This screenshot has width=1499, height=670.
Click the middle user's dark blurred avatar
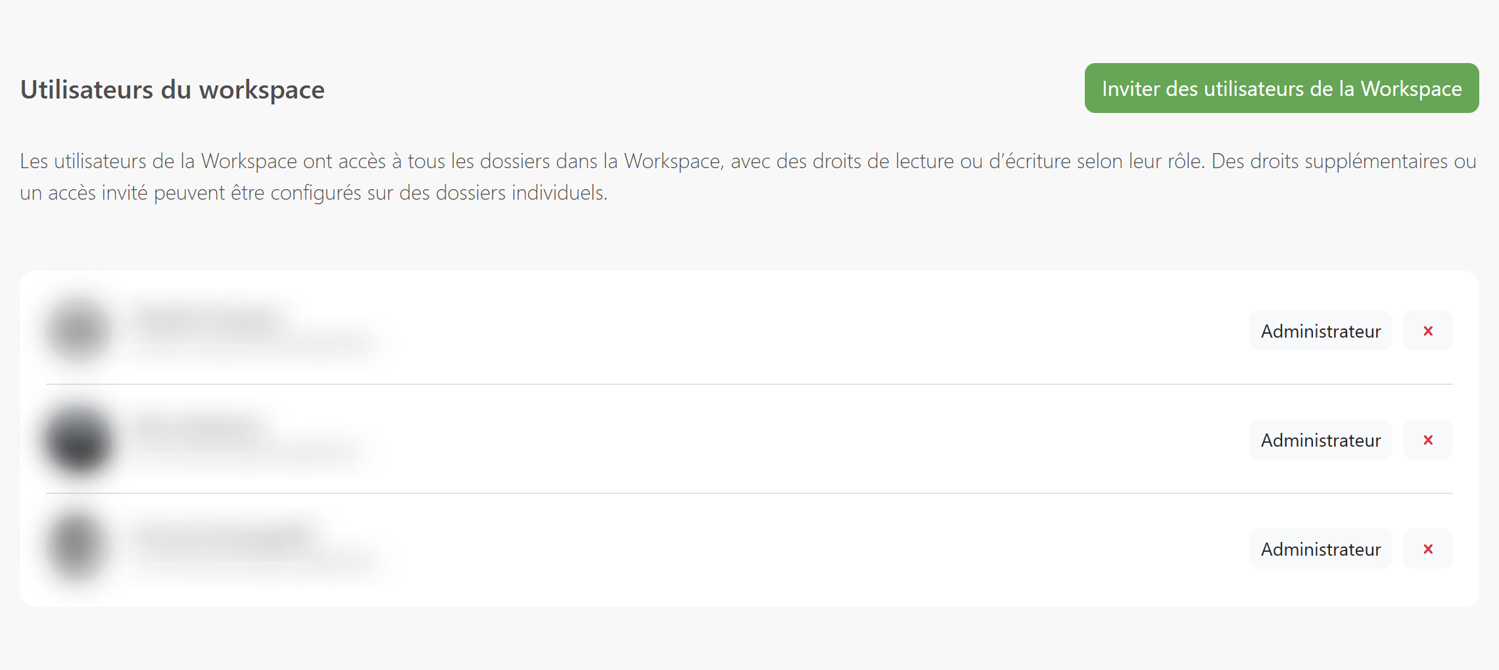click(x=79, y=439)
